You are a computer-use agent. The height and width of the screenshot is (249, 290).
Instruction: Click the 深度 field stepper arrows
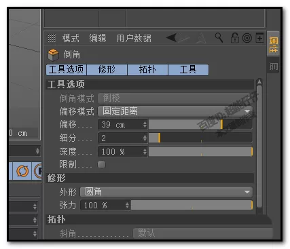145,151
